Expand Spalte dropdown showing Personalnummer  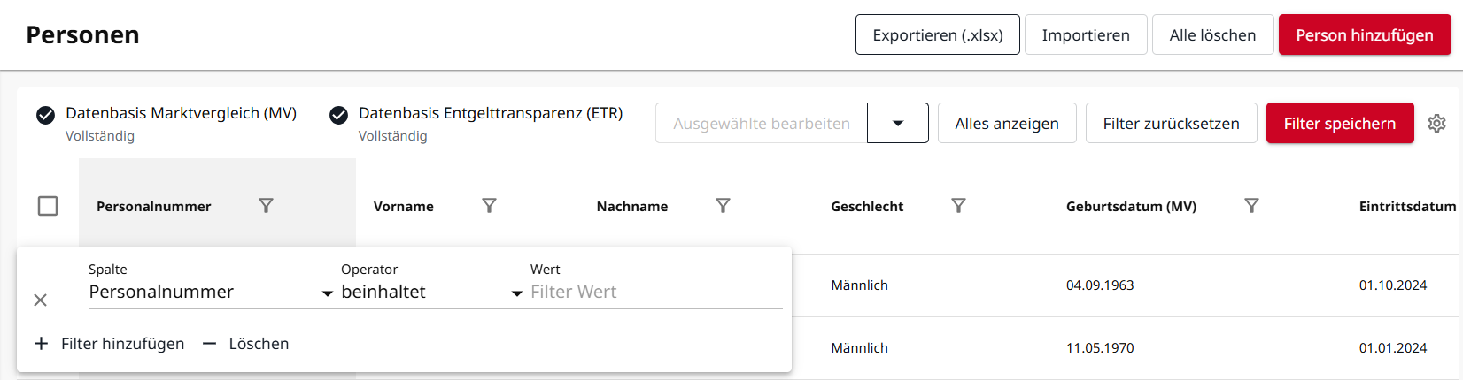tap(211, 293)
